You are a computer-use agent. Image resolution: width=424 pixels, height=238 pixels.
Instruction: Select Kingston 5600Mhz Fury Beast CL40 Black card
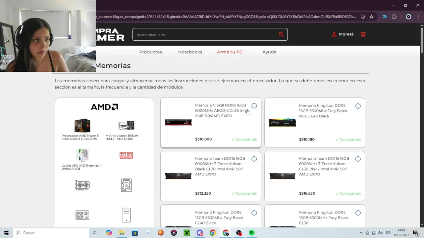211,216
